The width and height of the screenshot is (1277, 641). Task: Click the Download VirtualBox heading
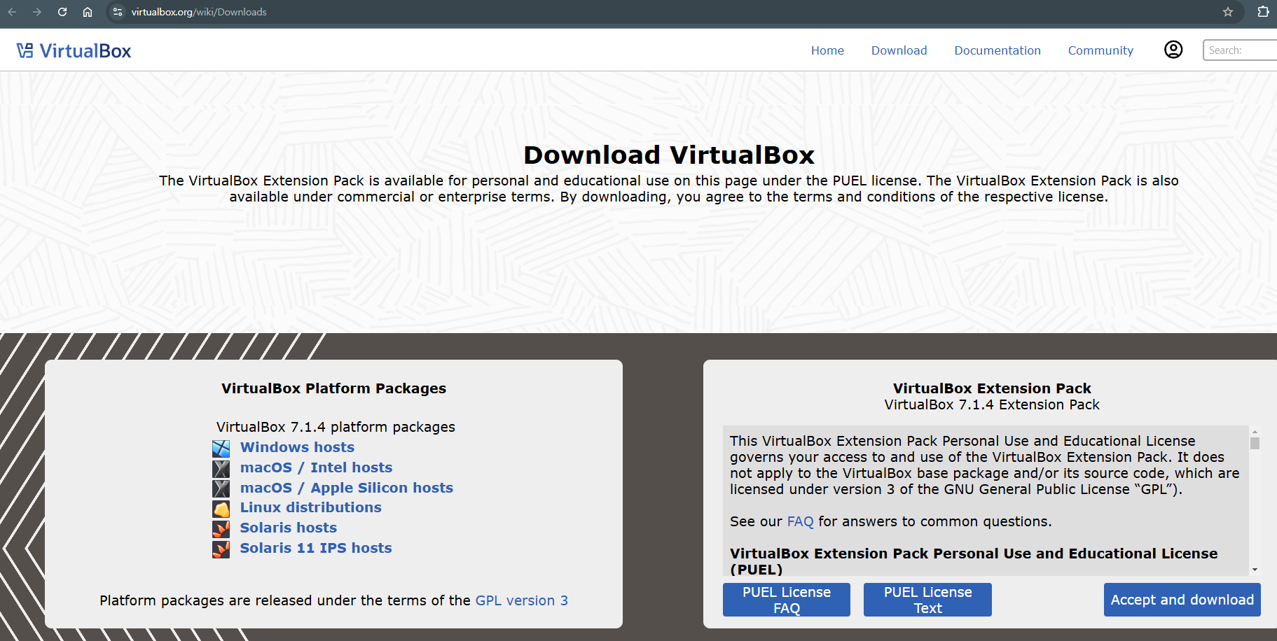coord(669,155)
